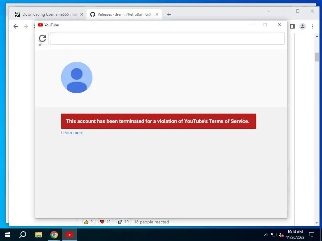Screen dimensions: 322x241
Task: Click the Chrome icon in the taskbar
Action: (54, 235)
